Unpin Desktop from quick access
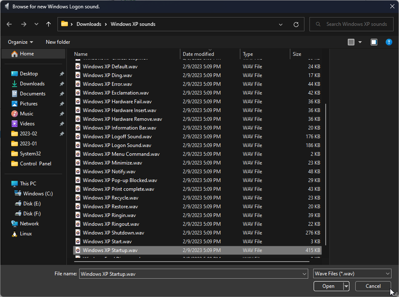Image resolution: width=399 pixels, height=297 pixels. (62, 74)
